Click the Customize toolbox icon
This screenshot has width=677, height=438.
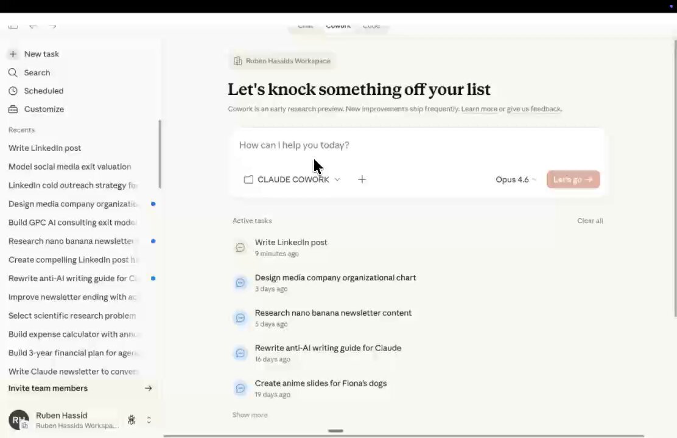click(13, 109)
